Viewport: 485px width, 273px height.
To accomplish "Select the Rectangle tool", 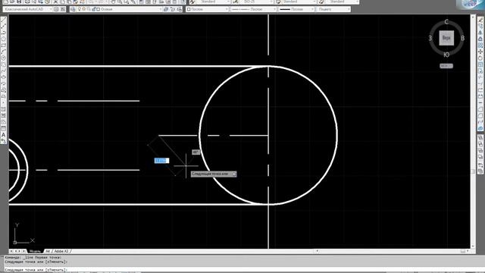I will click(x=3, y=45).
